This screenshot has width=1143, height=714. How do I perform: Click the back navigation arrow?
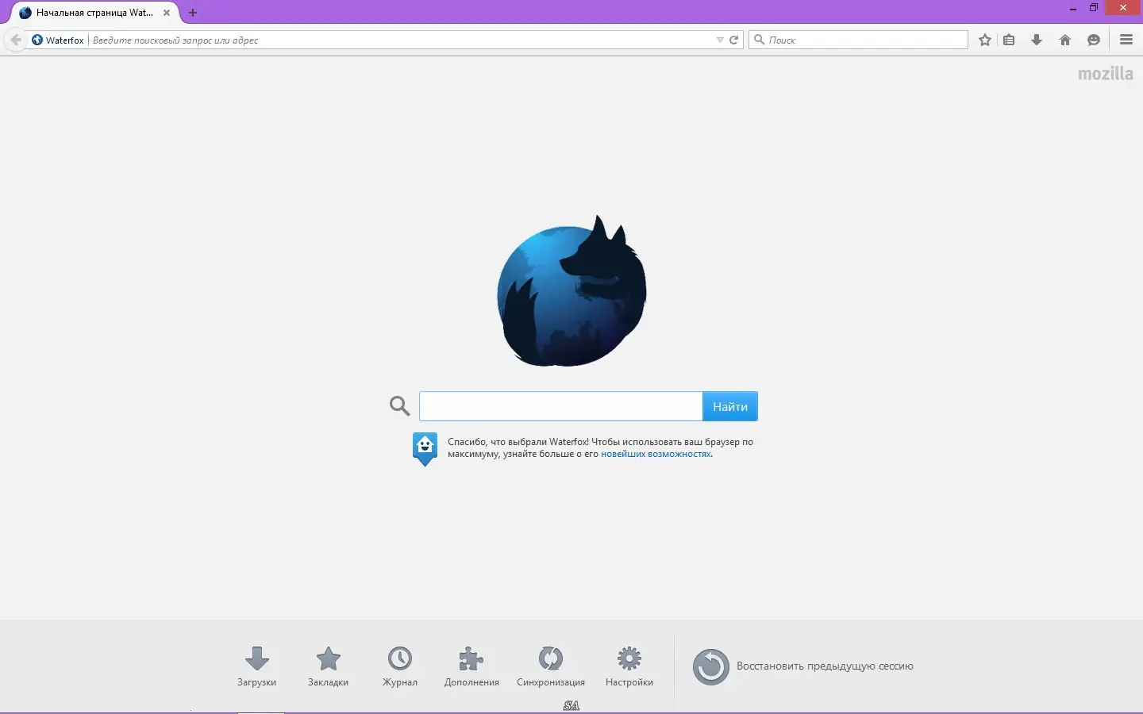coord(16,40)
